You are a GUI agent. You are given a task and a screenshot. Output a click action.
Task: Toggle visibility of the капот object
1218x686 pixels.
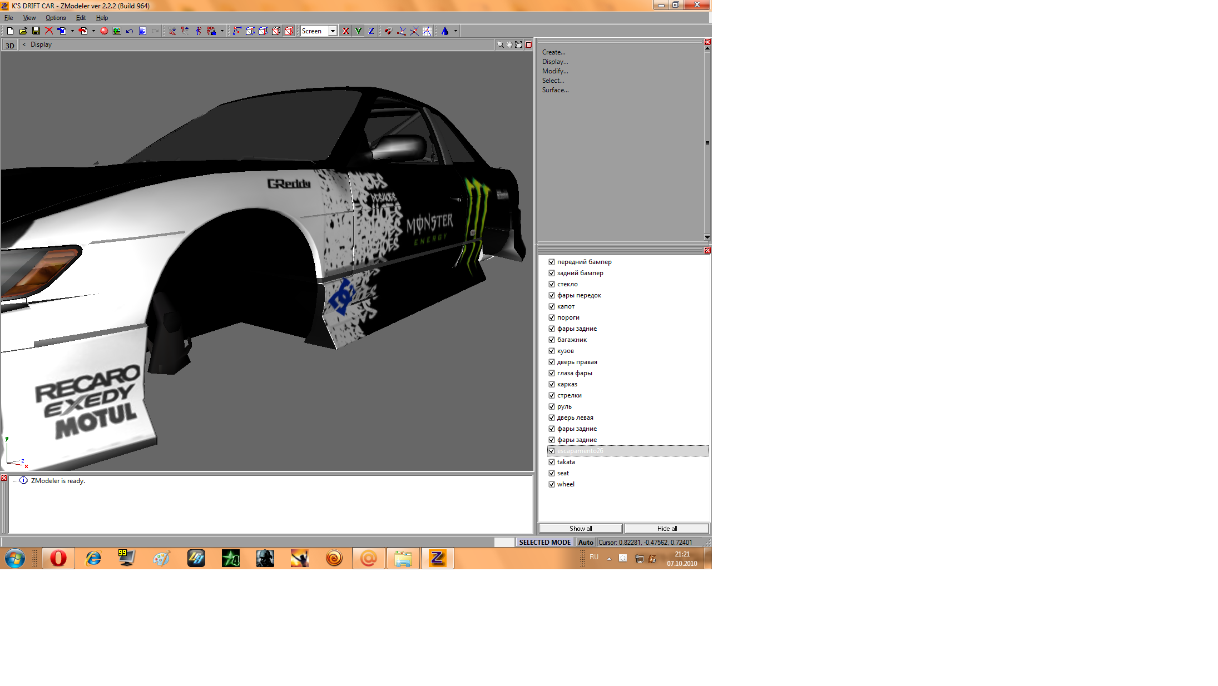(x=552, y=306)
